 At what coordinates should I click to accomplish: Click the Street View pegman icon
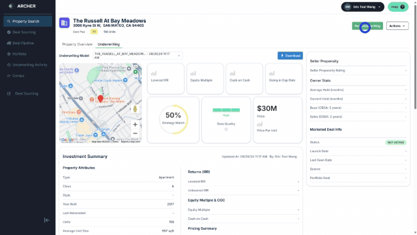click(x=135, y=109)
